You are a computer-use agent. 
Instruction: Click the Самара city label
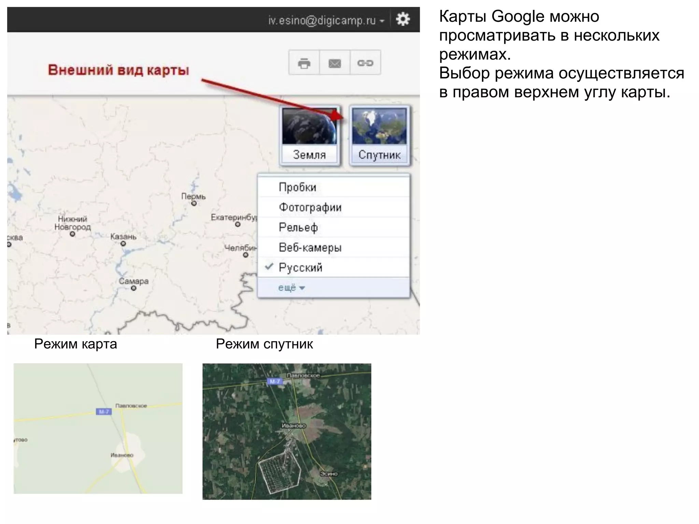tap(133, 281)
